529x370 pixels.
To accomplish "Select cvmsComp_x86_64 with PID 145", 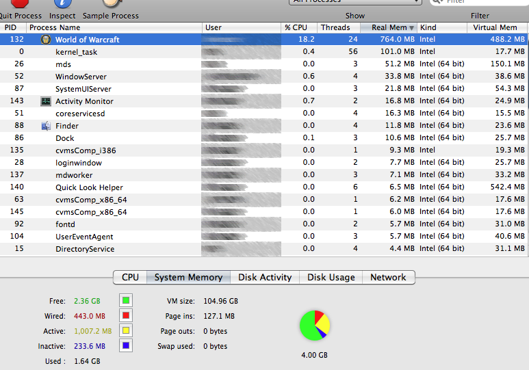I will point(264,212).
